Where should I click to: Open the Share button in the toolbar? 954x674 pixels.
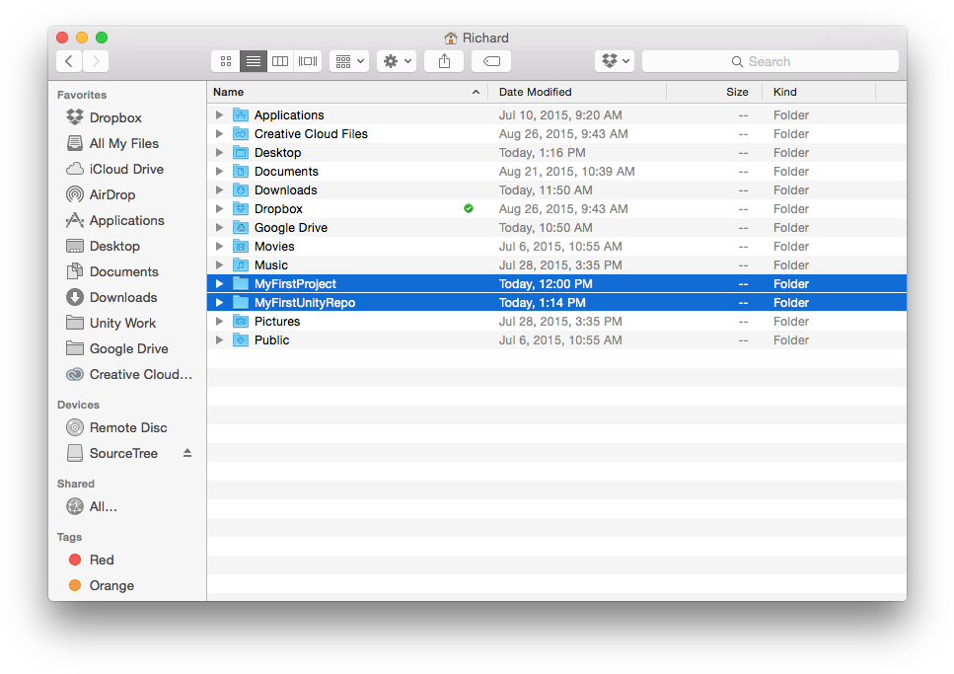[444, 60]
